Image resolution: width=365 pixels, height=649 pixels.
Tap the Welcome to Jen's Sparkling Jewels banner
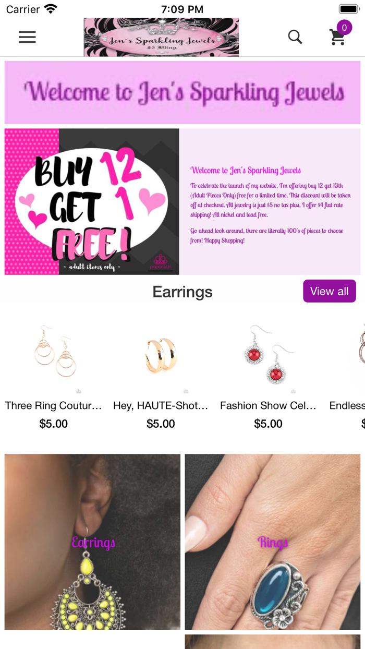(x=182, y=92)
